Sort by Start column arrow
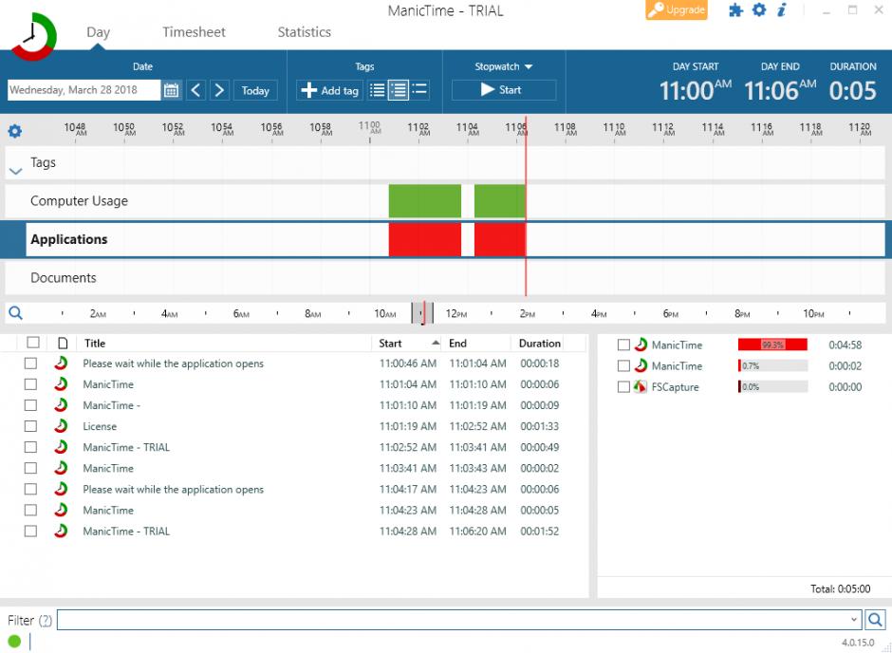Viewport: 892px width, 653px height. click(436, 343)
